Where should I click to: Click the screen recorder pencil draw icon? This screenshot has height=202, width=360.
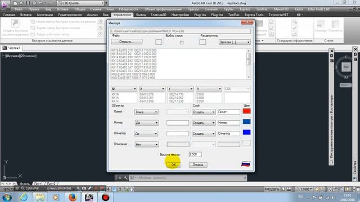[90, 189]
